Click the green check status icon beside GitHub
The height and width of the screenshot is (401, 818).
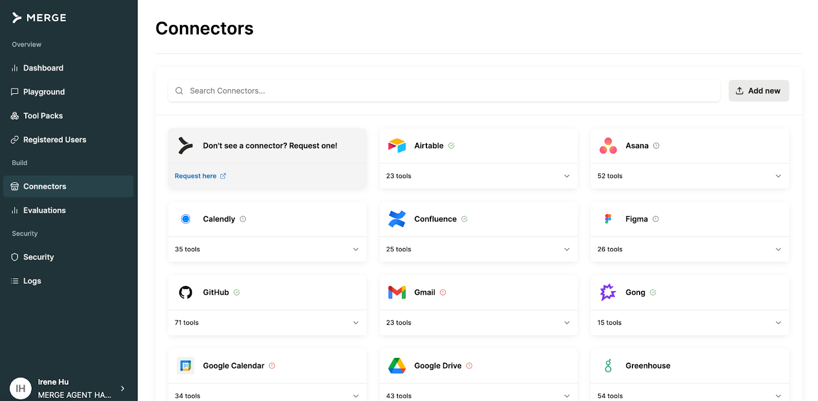point(237,293)
